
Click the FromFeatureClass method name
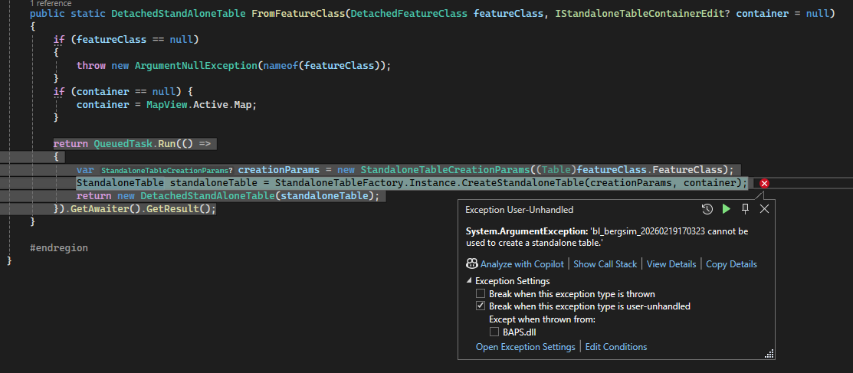click(298, 13)
